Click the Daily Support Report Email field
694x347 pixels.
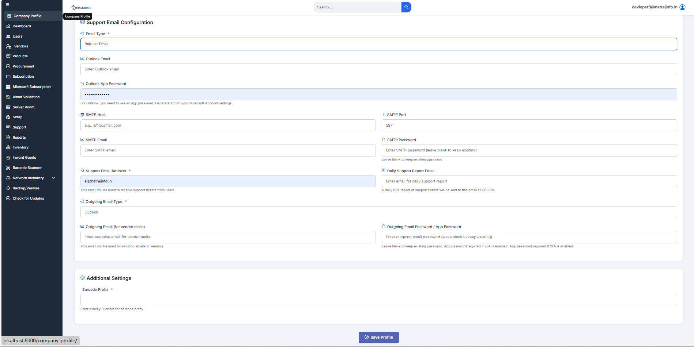click(x=529, y=181)
